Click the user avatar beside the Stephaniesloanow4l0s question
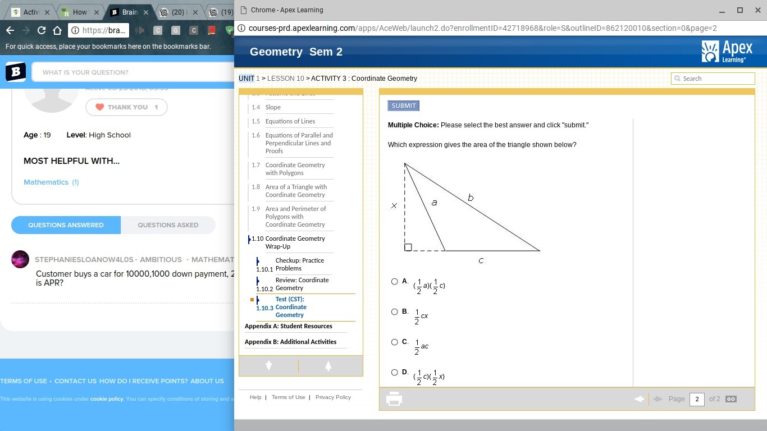 (x=20, y=259)
